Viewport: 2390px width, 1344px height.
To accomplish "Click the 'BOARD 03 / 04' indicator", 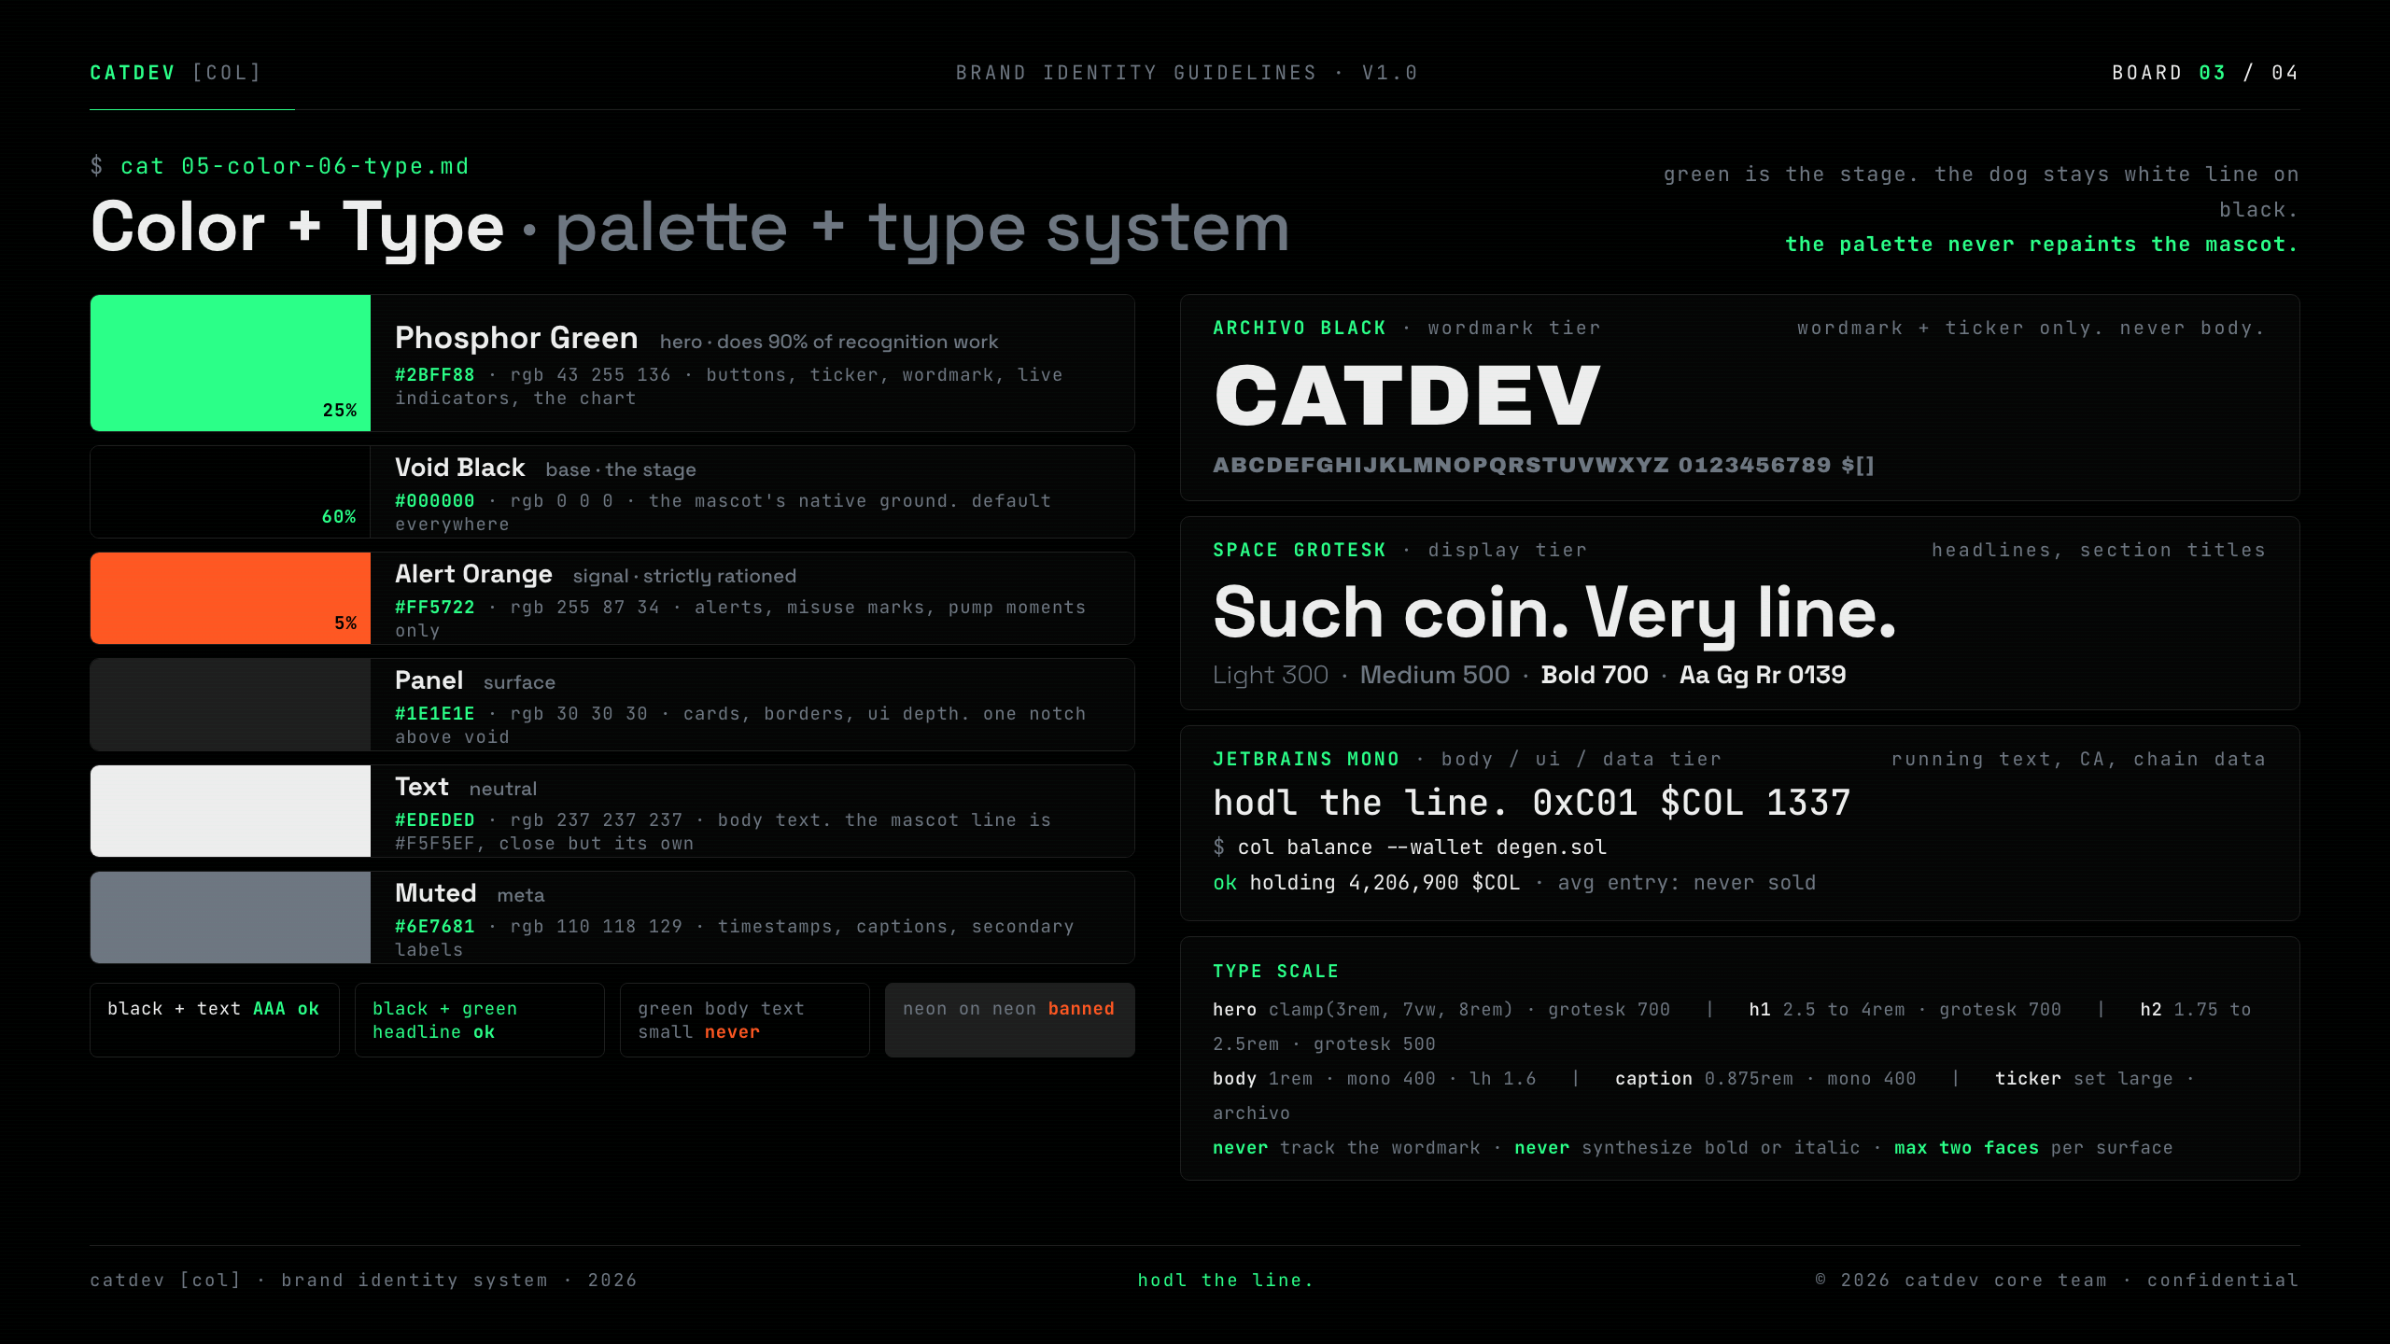I will pos(2205,73).
